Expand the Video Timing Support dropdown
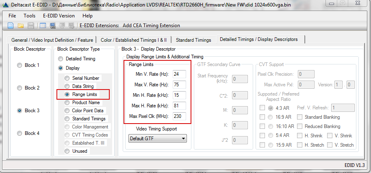The width and height of the screenshot is (371, 173). tap(157, 139)
